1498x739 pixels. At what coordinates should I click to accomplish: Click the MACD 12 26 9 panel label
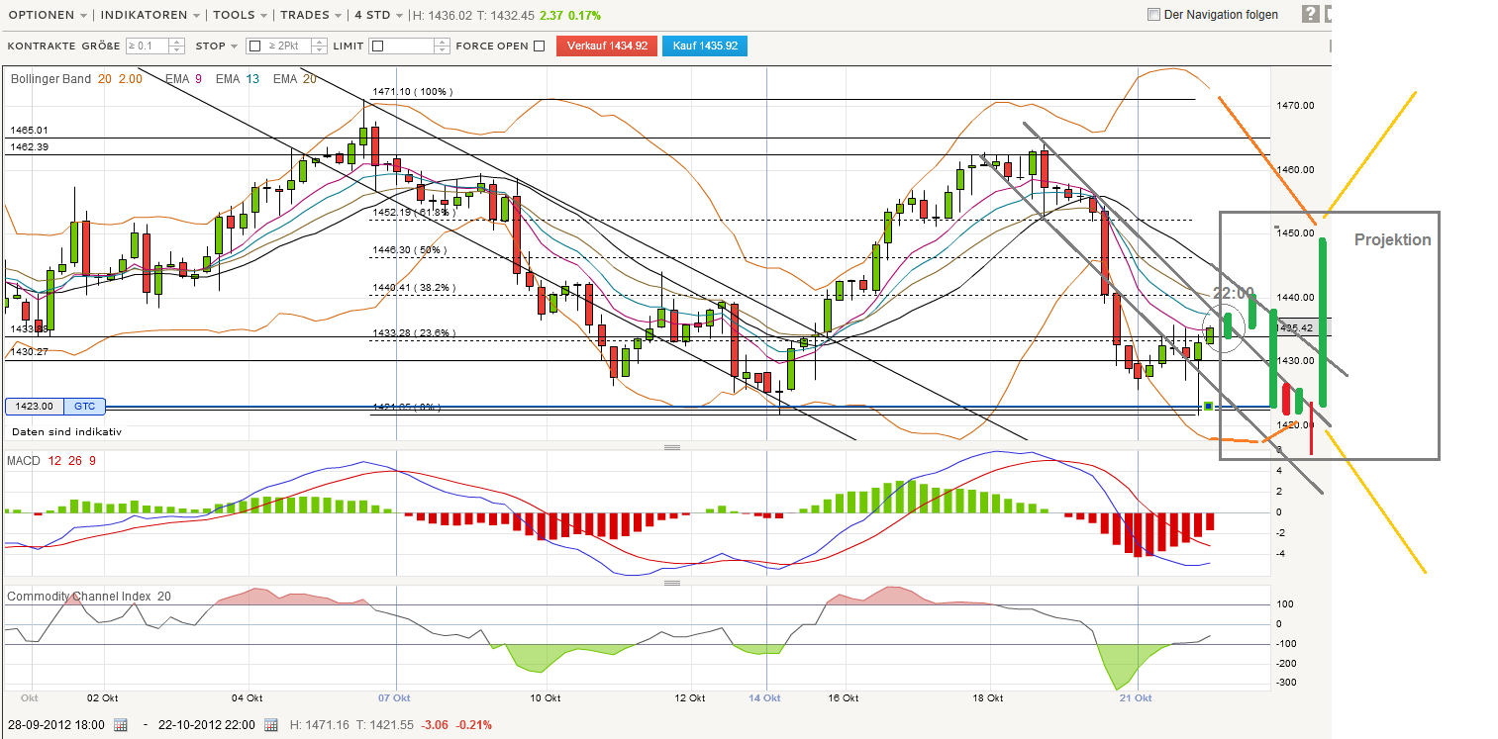(x=51, y=461)
